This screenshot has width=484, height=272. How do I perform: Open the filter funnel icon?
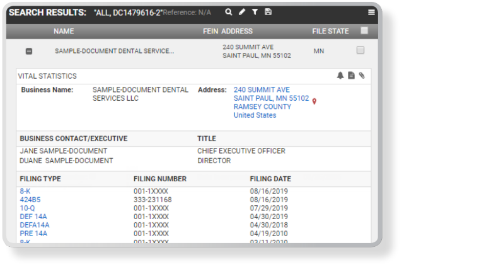click(x=255, y=12)
